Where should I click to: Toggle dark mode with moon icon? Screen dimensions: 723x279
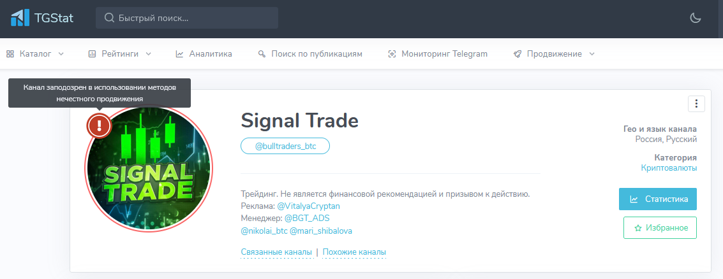click(x=696, y=18)
